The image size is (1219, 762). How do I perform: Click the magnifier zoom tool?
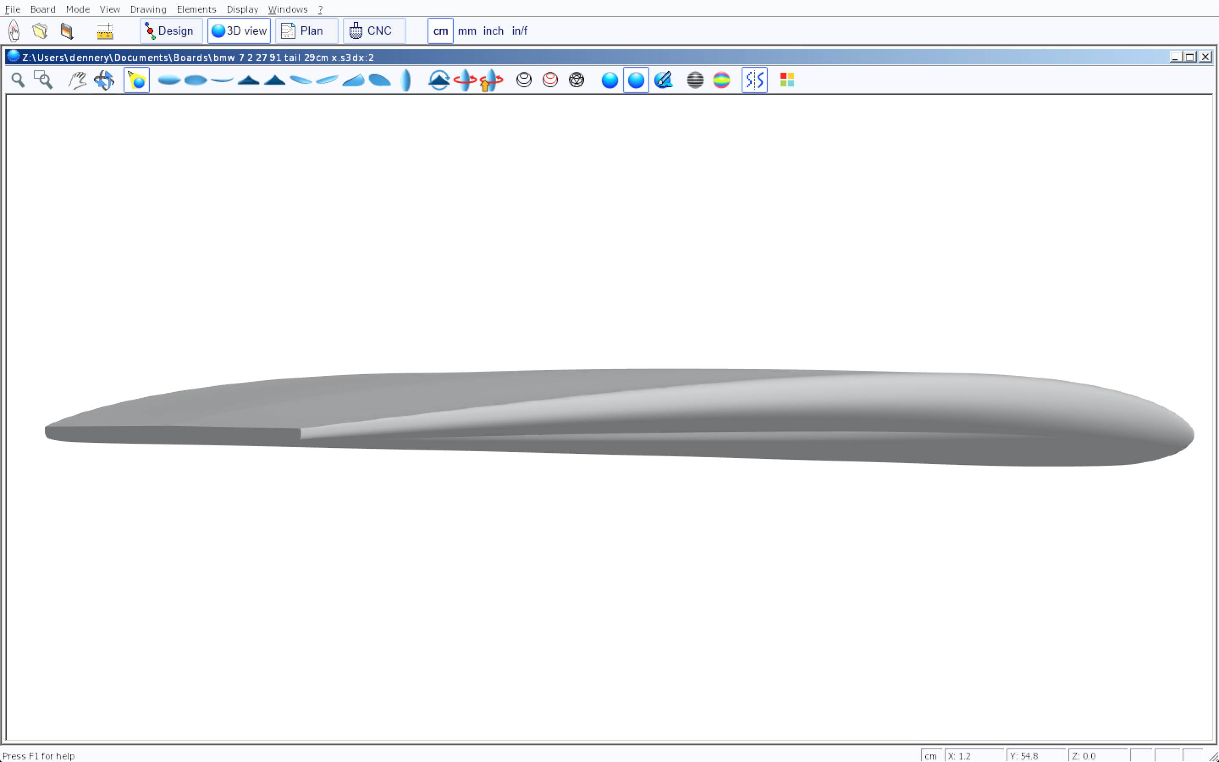(x=18, y=80)
